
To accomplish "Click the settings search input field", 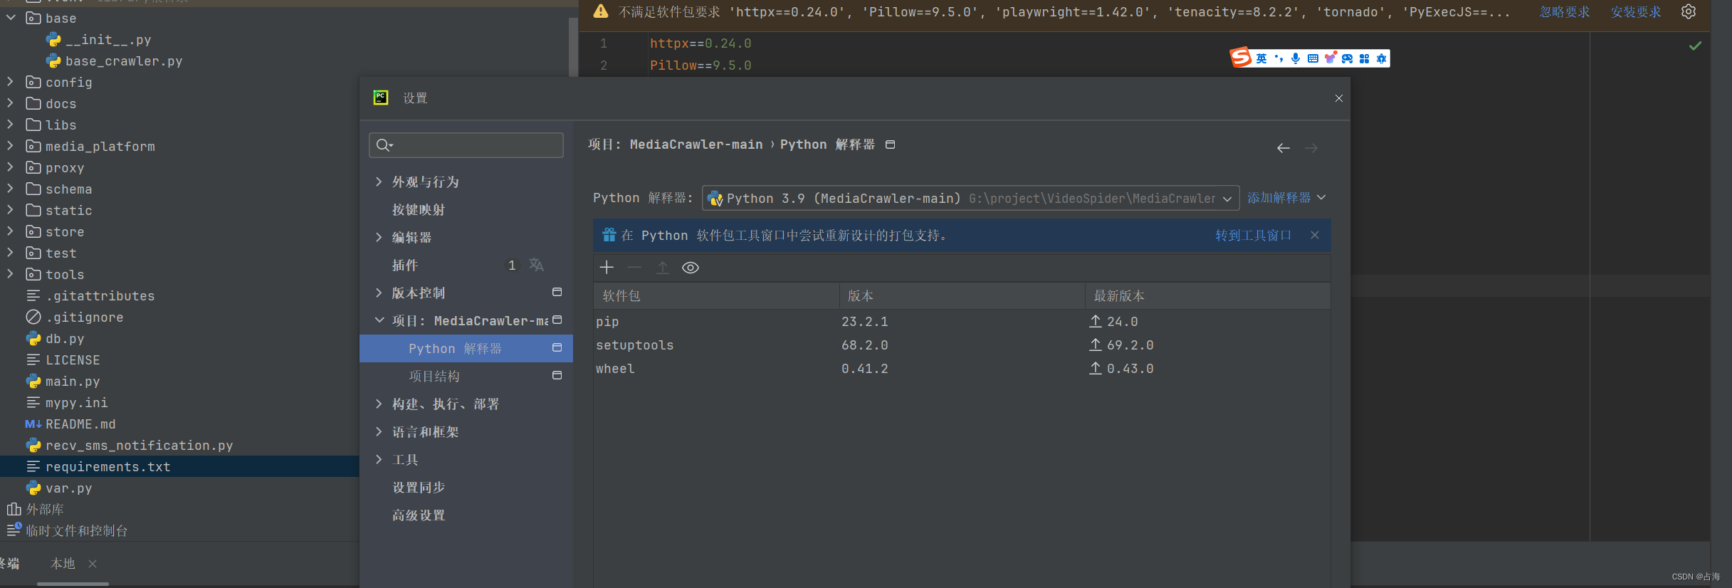I will [466, 145].
